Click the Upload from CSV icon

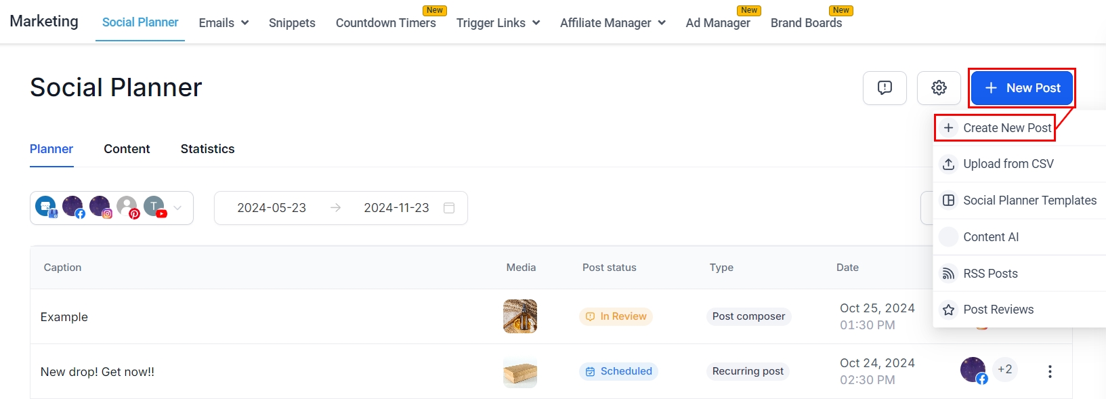point(949,164)
